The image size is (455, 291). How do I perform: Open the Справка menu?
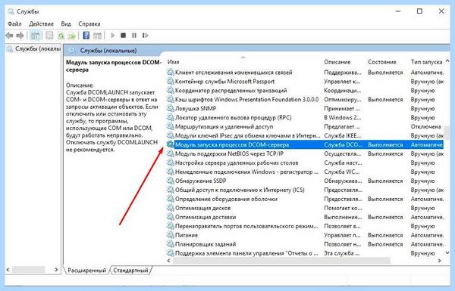89,23
